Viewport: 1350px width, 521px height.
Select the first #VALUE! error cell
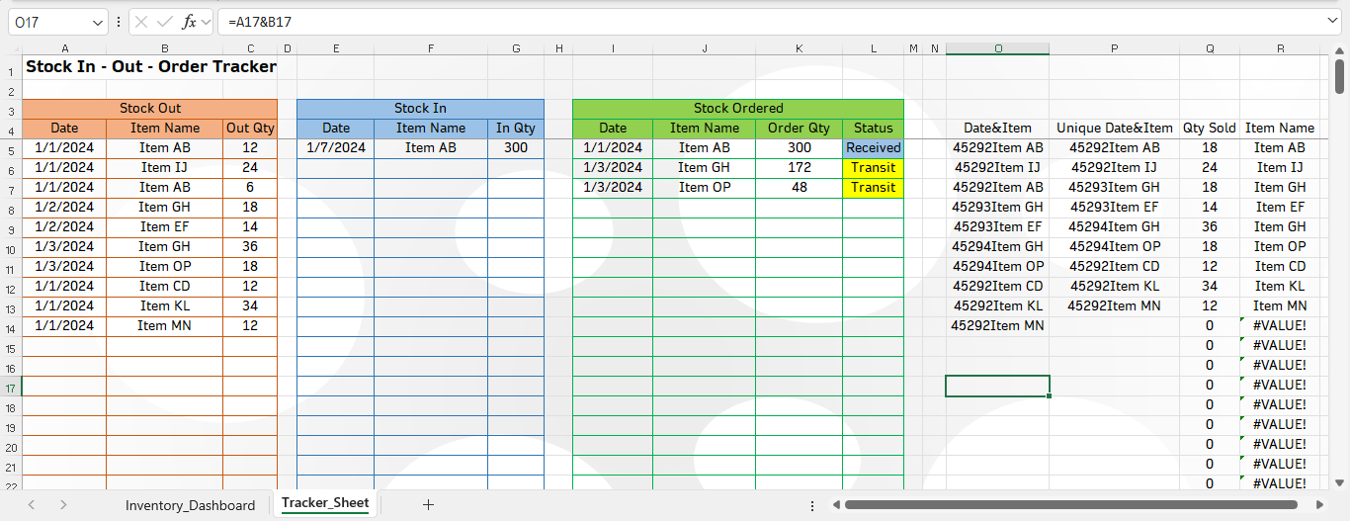[x=1279, y=326]
